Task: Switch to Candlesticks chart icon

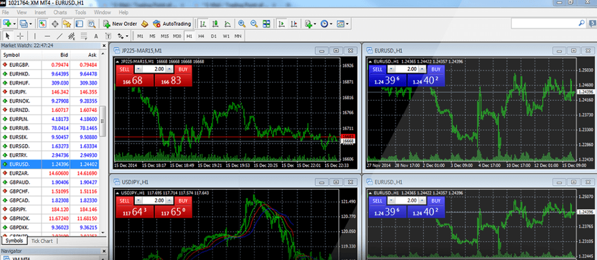Action: [x=216, y=23]
